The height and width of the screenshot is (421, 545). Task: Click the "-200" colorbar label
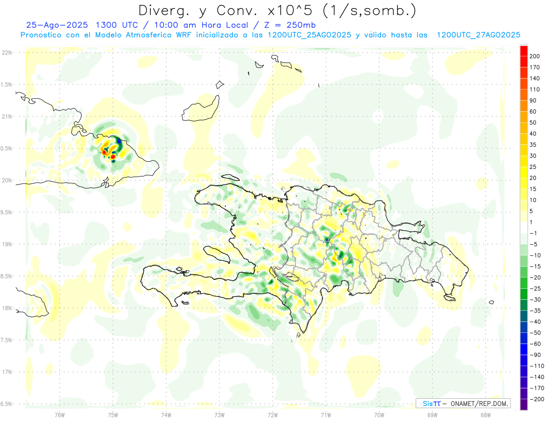(536, 399)
